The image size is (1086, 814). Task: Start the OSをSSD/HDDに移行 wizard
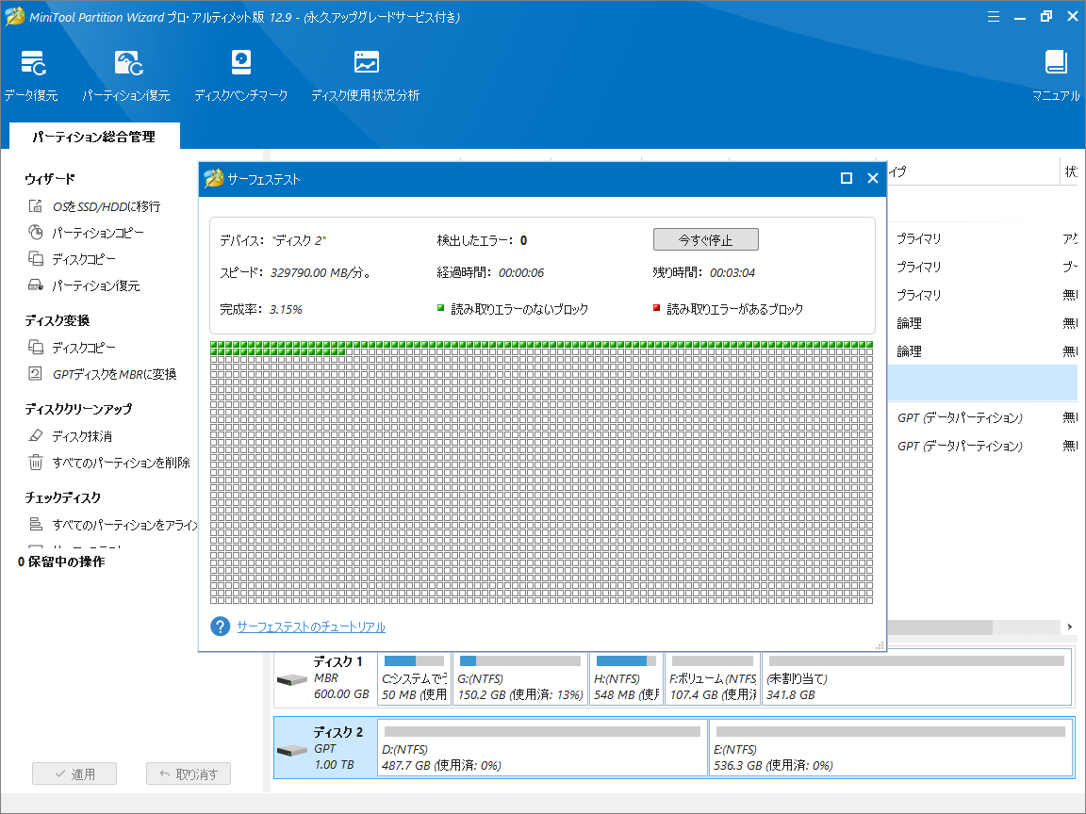click(106, 206)
